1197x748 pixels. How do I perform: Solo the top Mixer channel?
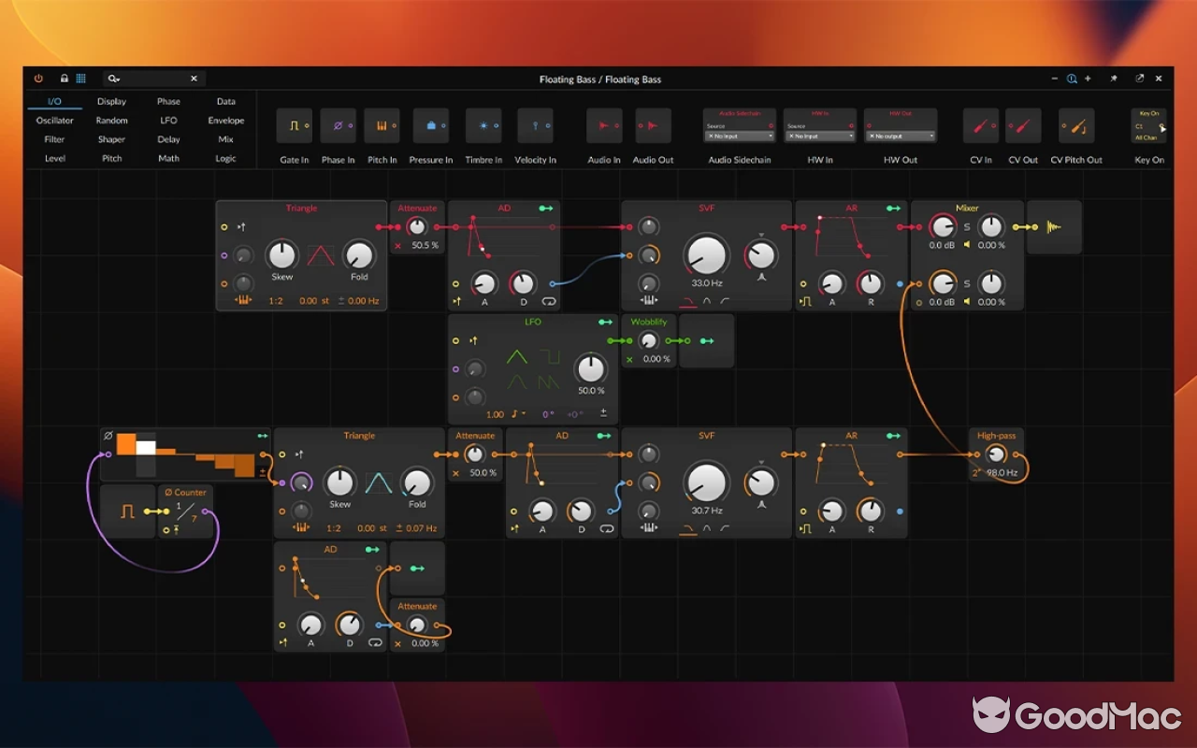[x=967, y=227]
